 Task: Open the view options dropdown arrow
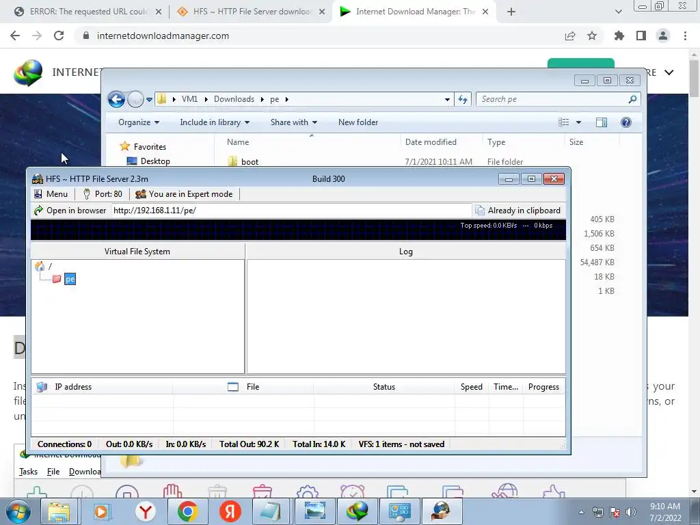[578, 122]
